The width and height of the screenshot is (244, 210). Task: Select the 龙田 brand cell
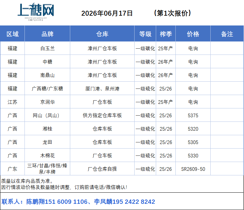(x=47, y=142)
